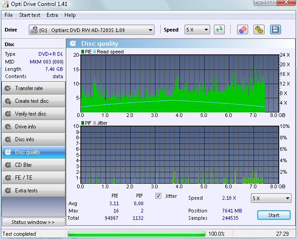Image resolution: width=297 pixels, height=239 pixels.
Task: Open the Help menu
Action: tap(70, 15)
